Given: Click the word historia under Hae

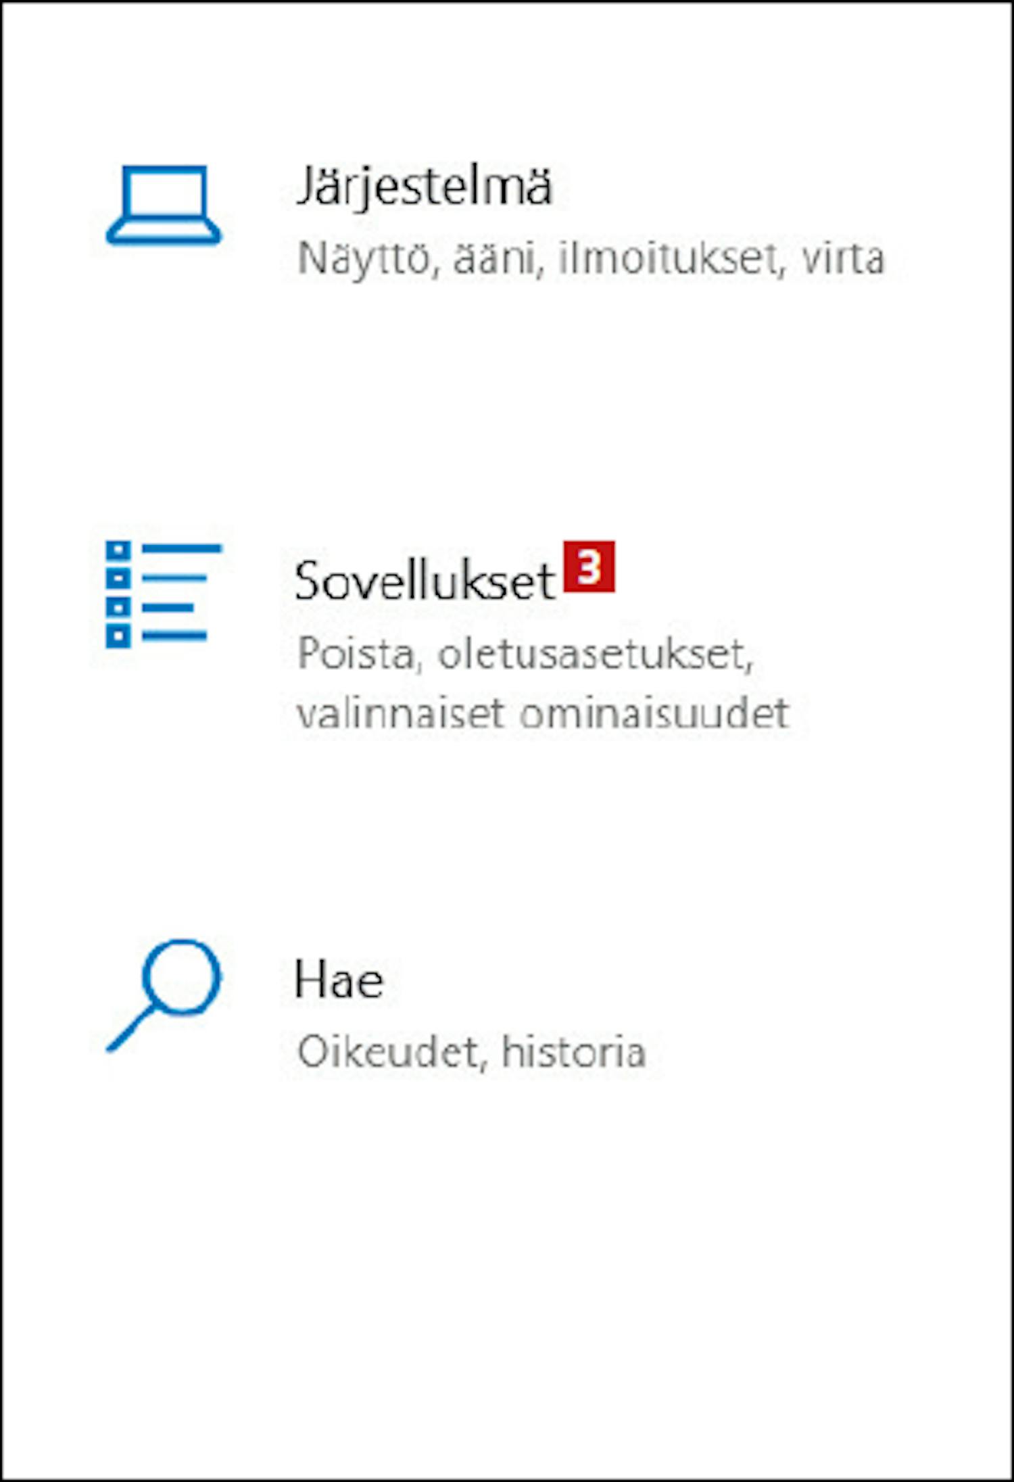Looking at the screenshot, I should click(x=574, y=1052).
